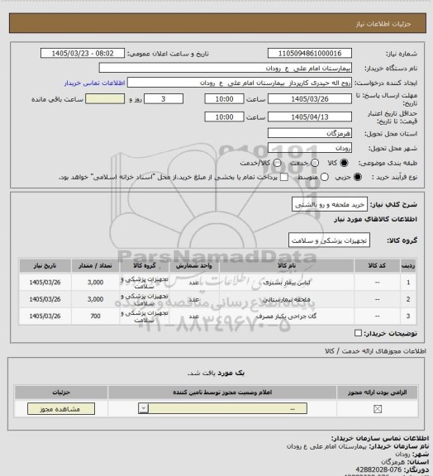
Task: Tick the treasury bonds payment checkbox
Action: (x=284, y=177)
